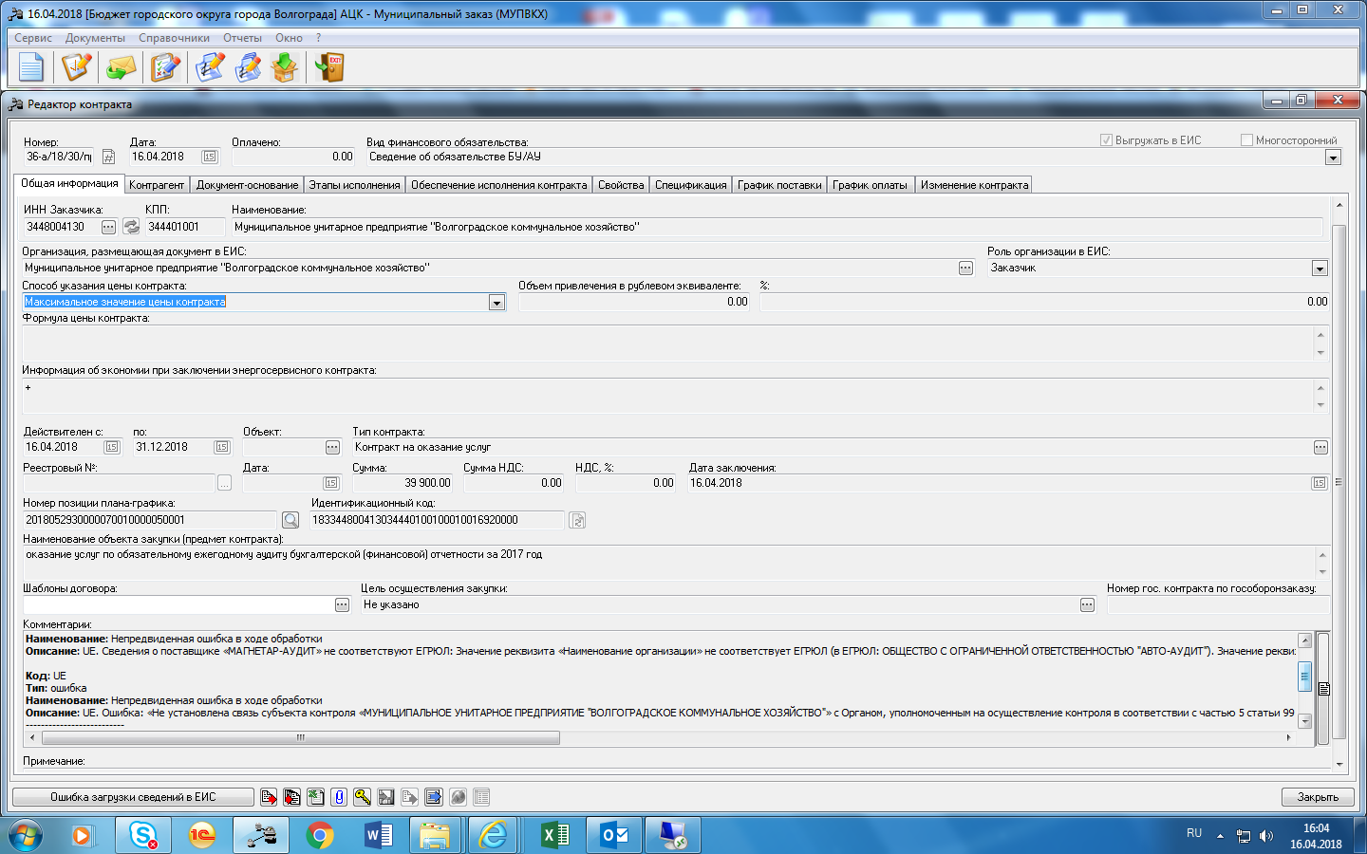Viewport: 1367px width, 854px height.
Task: Click the box with green arrow icon
Action: [x=284, y=67]
